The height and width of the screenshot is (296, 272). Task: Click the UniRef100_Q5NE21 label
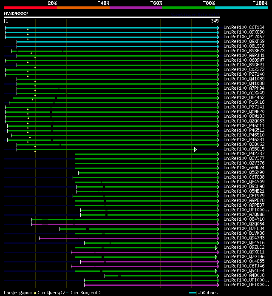pos(244,191)
